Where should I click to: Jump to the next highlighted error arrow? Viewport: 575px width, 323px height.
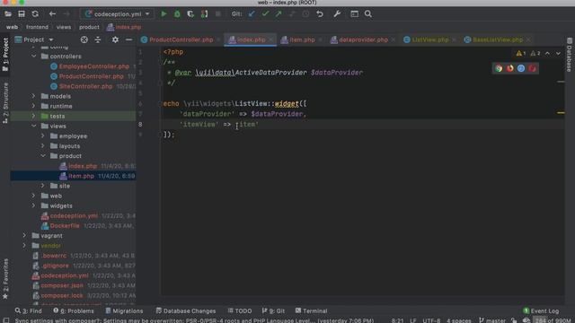pyautogui.click(x=558, y=54)
